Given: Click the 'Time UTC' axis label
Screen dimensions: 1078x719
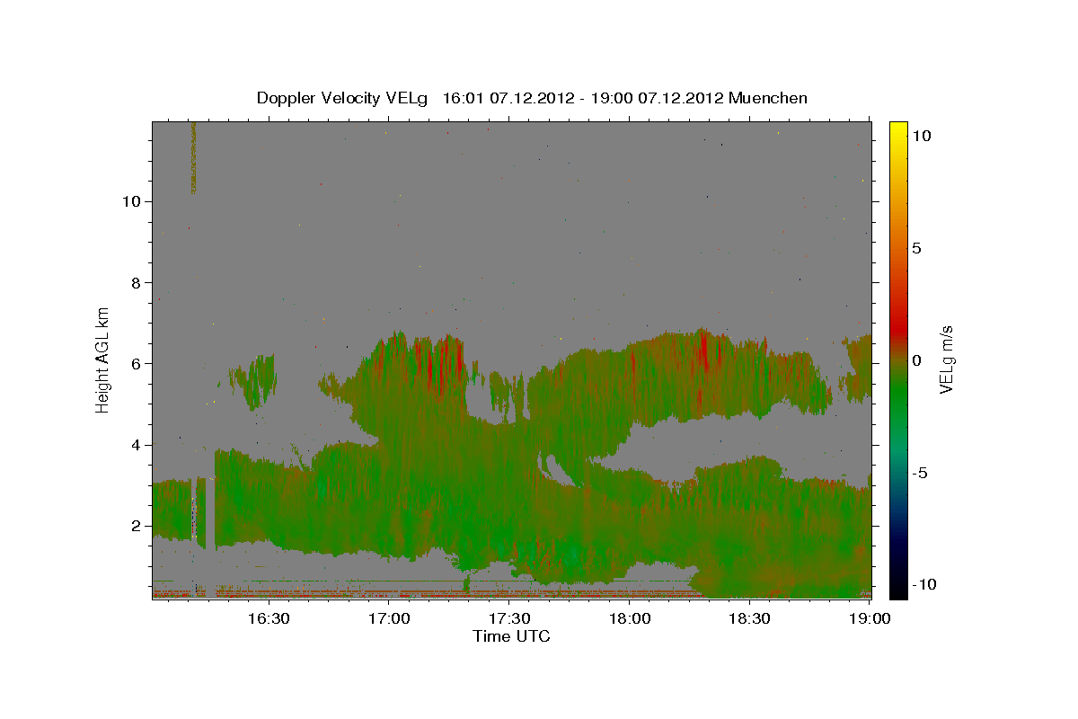Looking at the screenshot, I should click(x=511, y=636).
